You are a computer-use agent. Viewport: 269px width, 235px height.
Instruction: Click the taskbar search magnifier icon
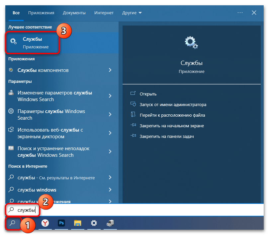click(13, 223)
